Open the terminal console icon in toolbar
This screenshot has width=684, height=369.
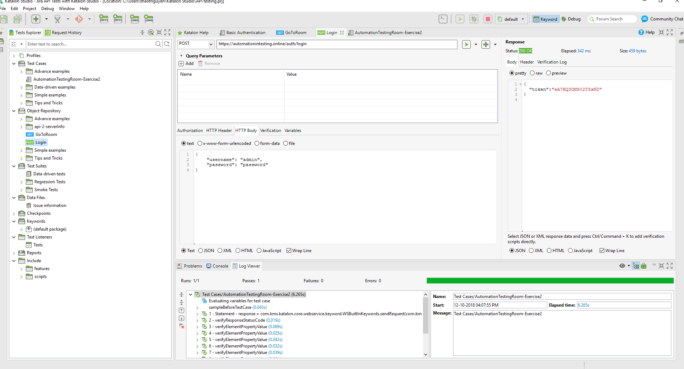point(443,19)
